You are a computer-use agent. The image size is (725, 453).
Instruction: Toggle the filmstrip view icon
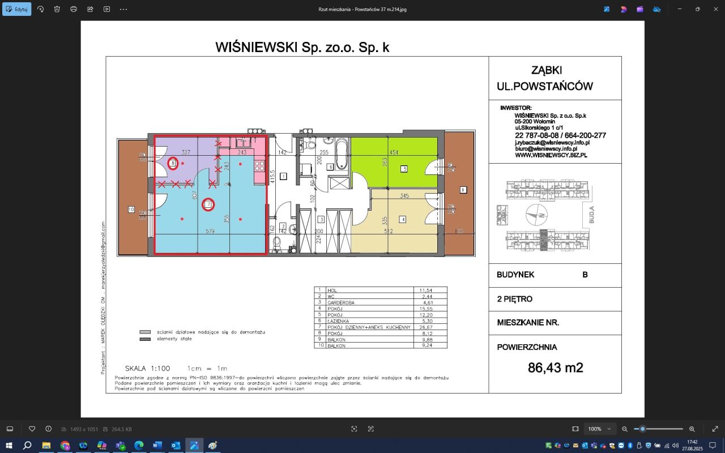10,429
